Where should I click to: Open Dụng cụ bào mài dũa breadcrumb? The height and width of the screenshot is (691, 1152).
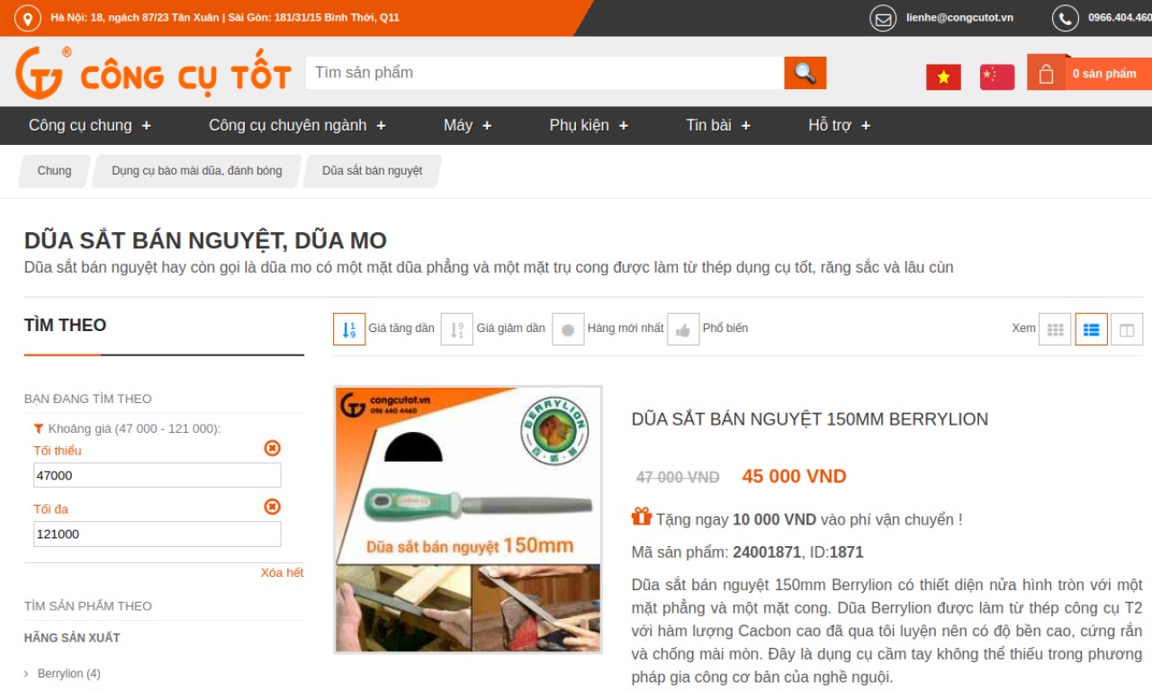[196, 171]
